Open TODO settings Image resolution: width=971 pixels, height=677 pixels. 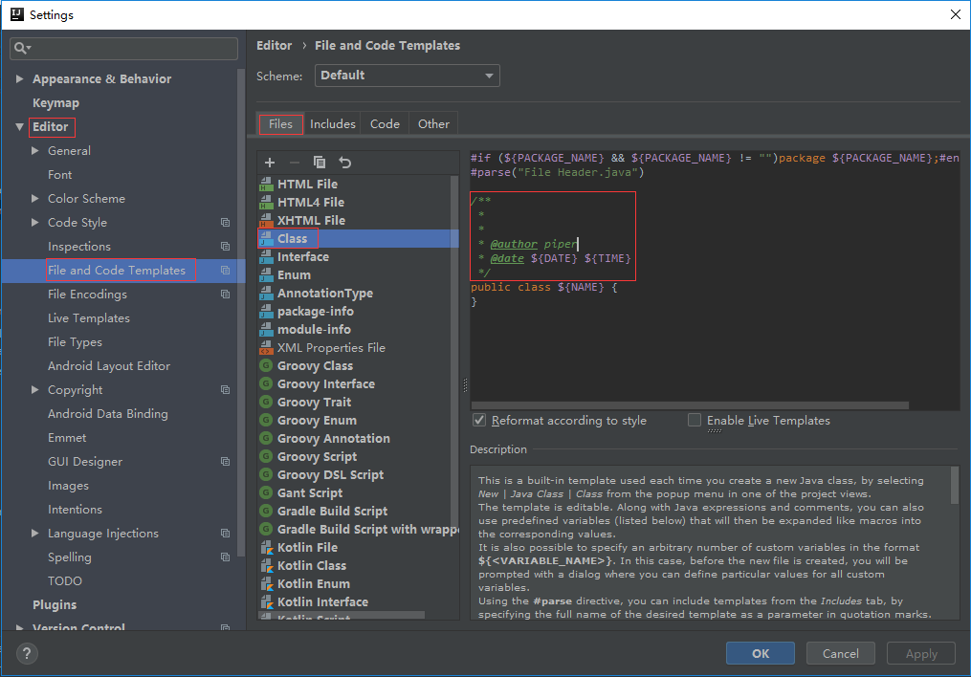65,581
